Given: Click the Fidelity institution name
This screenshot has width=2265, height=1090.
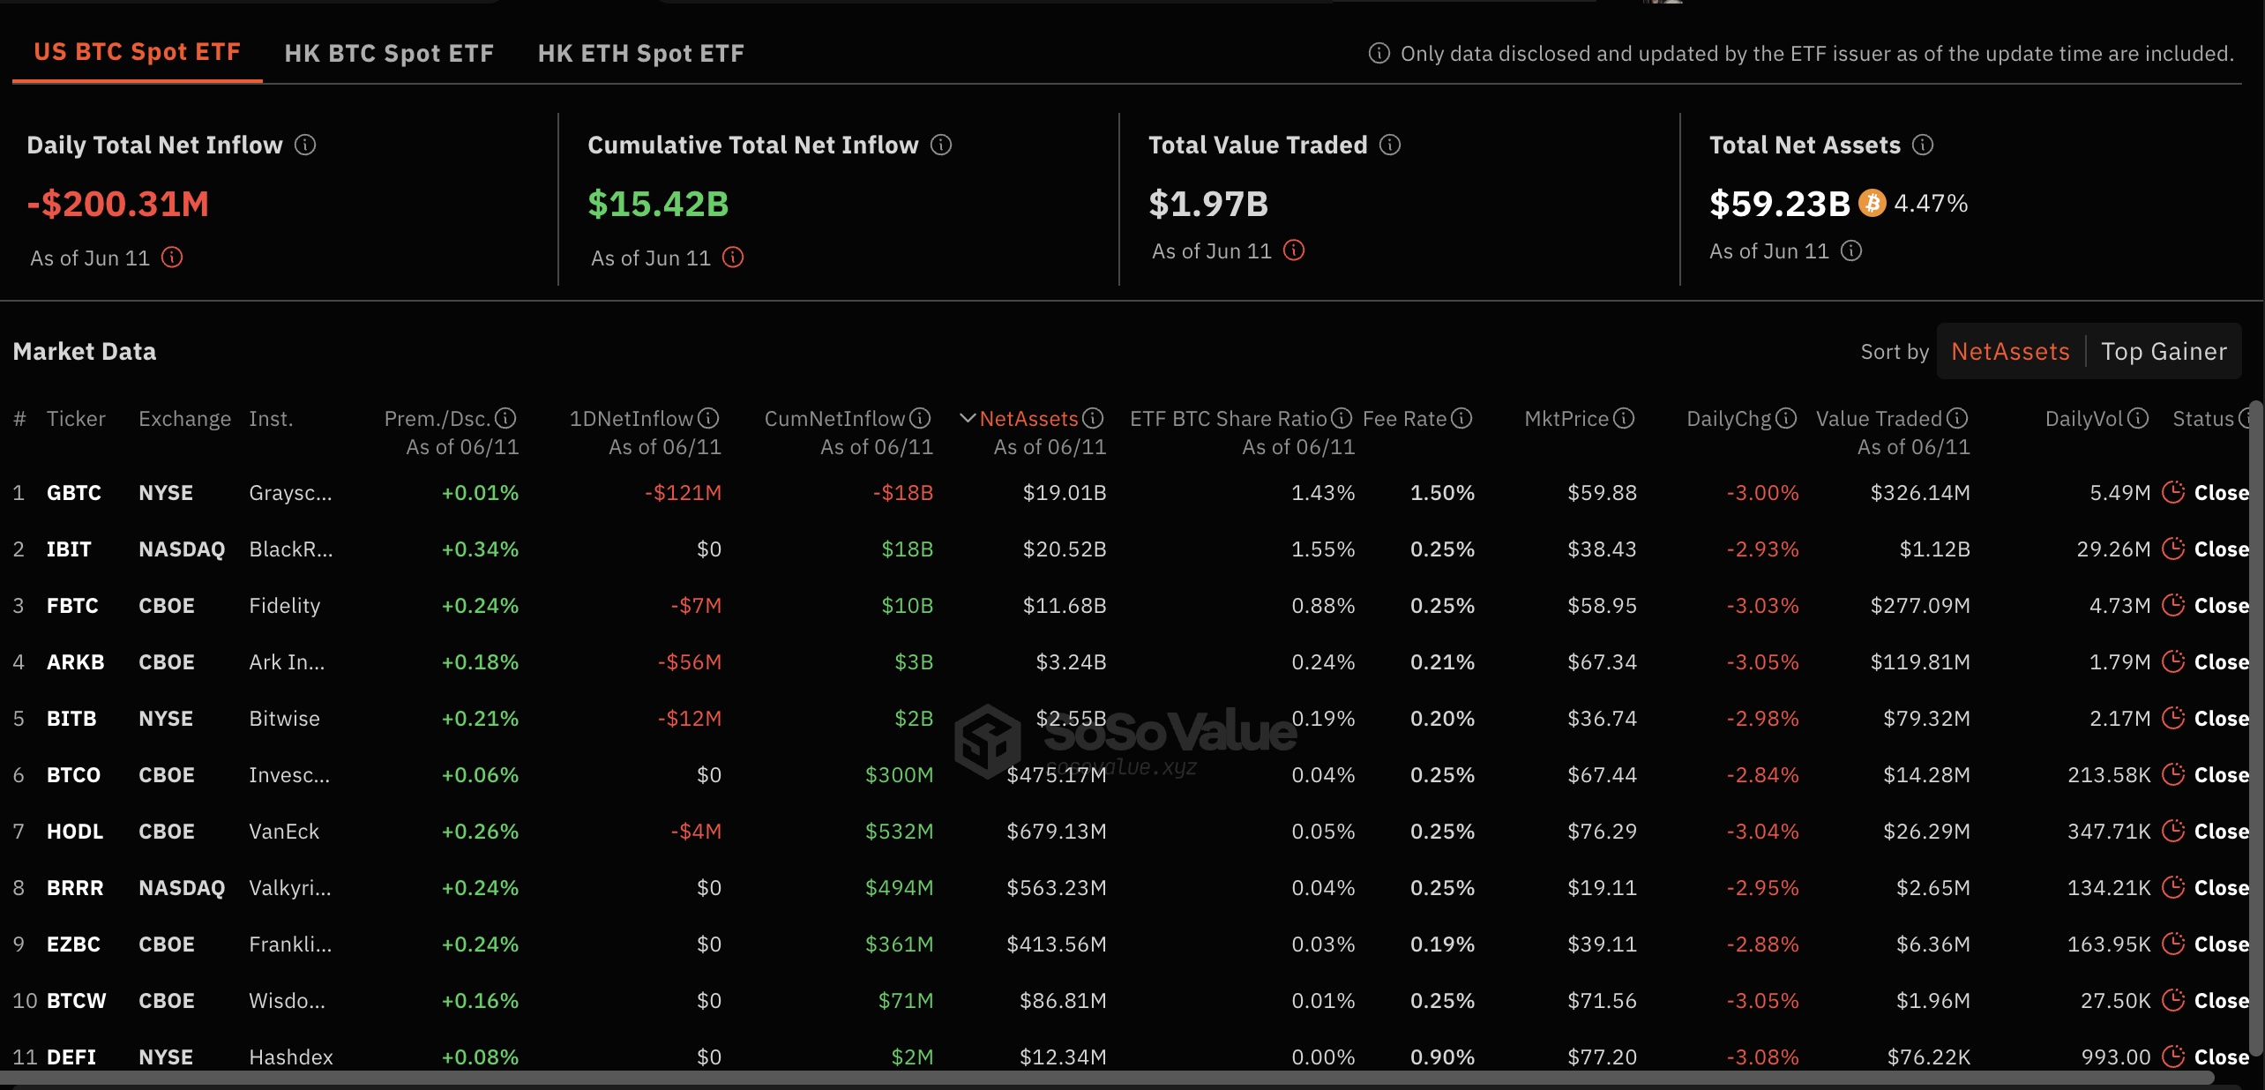Looking at the screenshot, I should 285,606.
